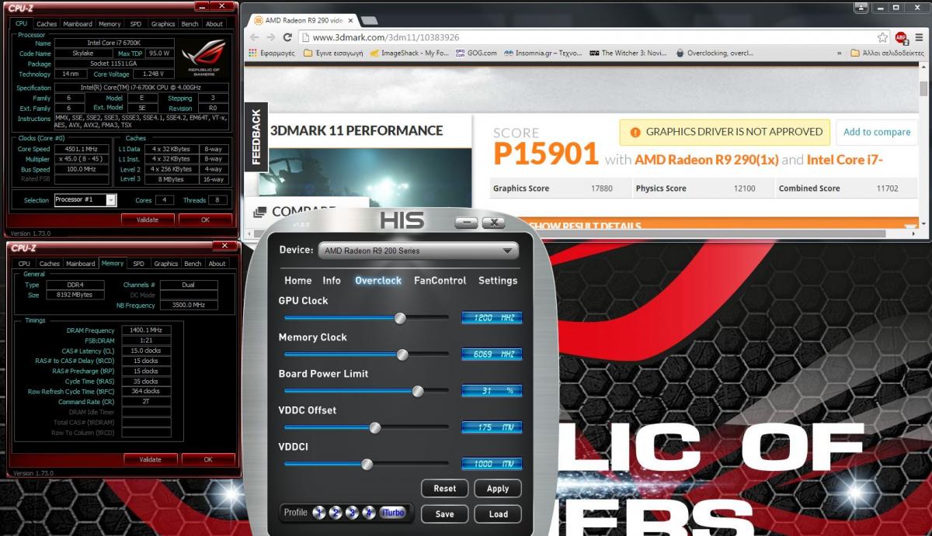Select HIS profile 3
This screenshot has width=932, height=536.
(x=353, y=513)
